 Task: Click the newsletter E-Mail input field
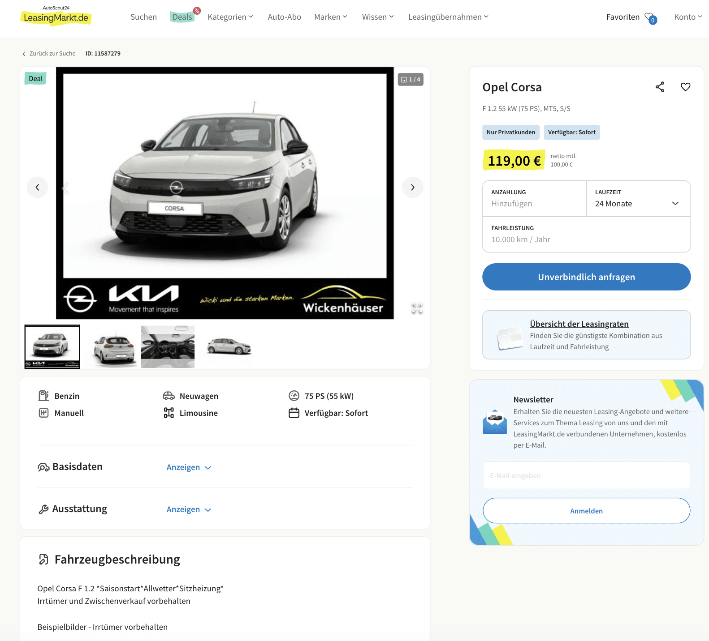coord(586,475)
